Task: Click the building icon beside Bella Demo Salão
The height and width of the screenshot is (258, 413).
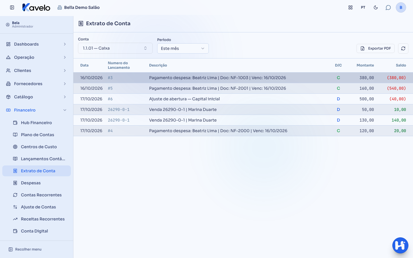Action: click(60, 7)
